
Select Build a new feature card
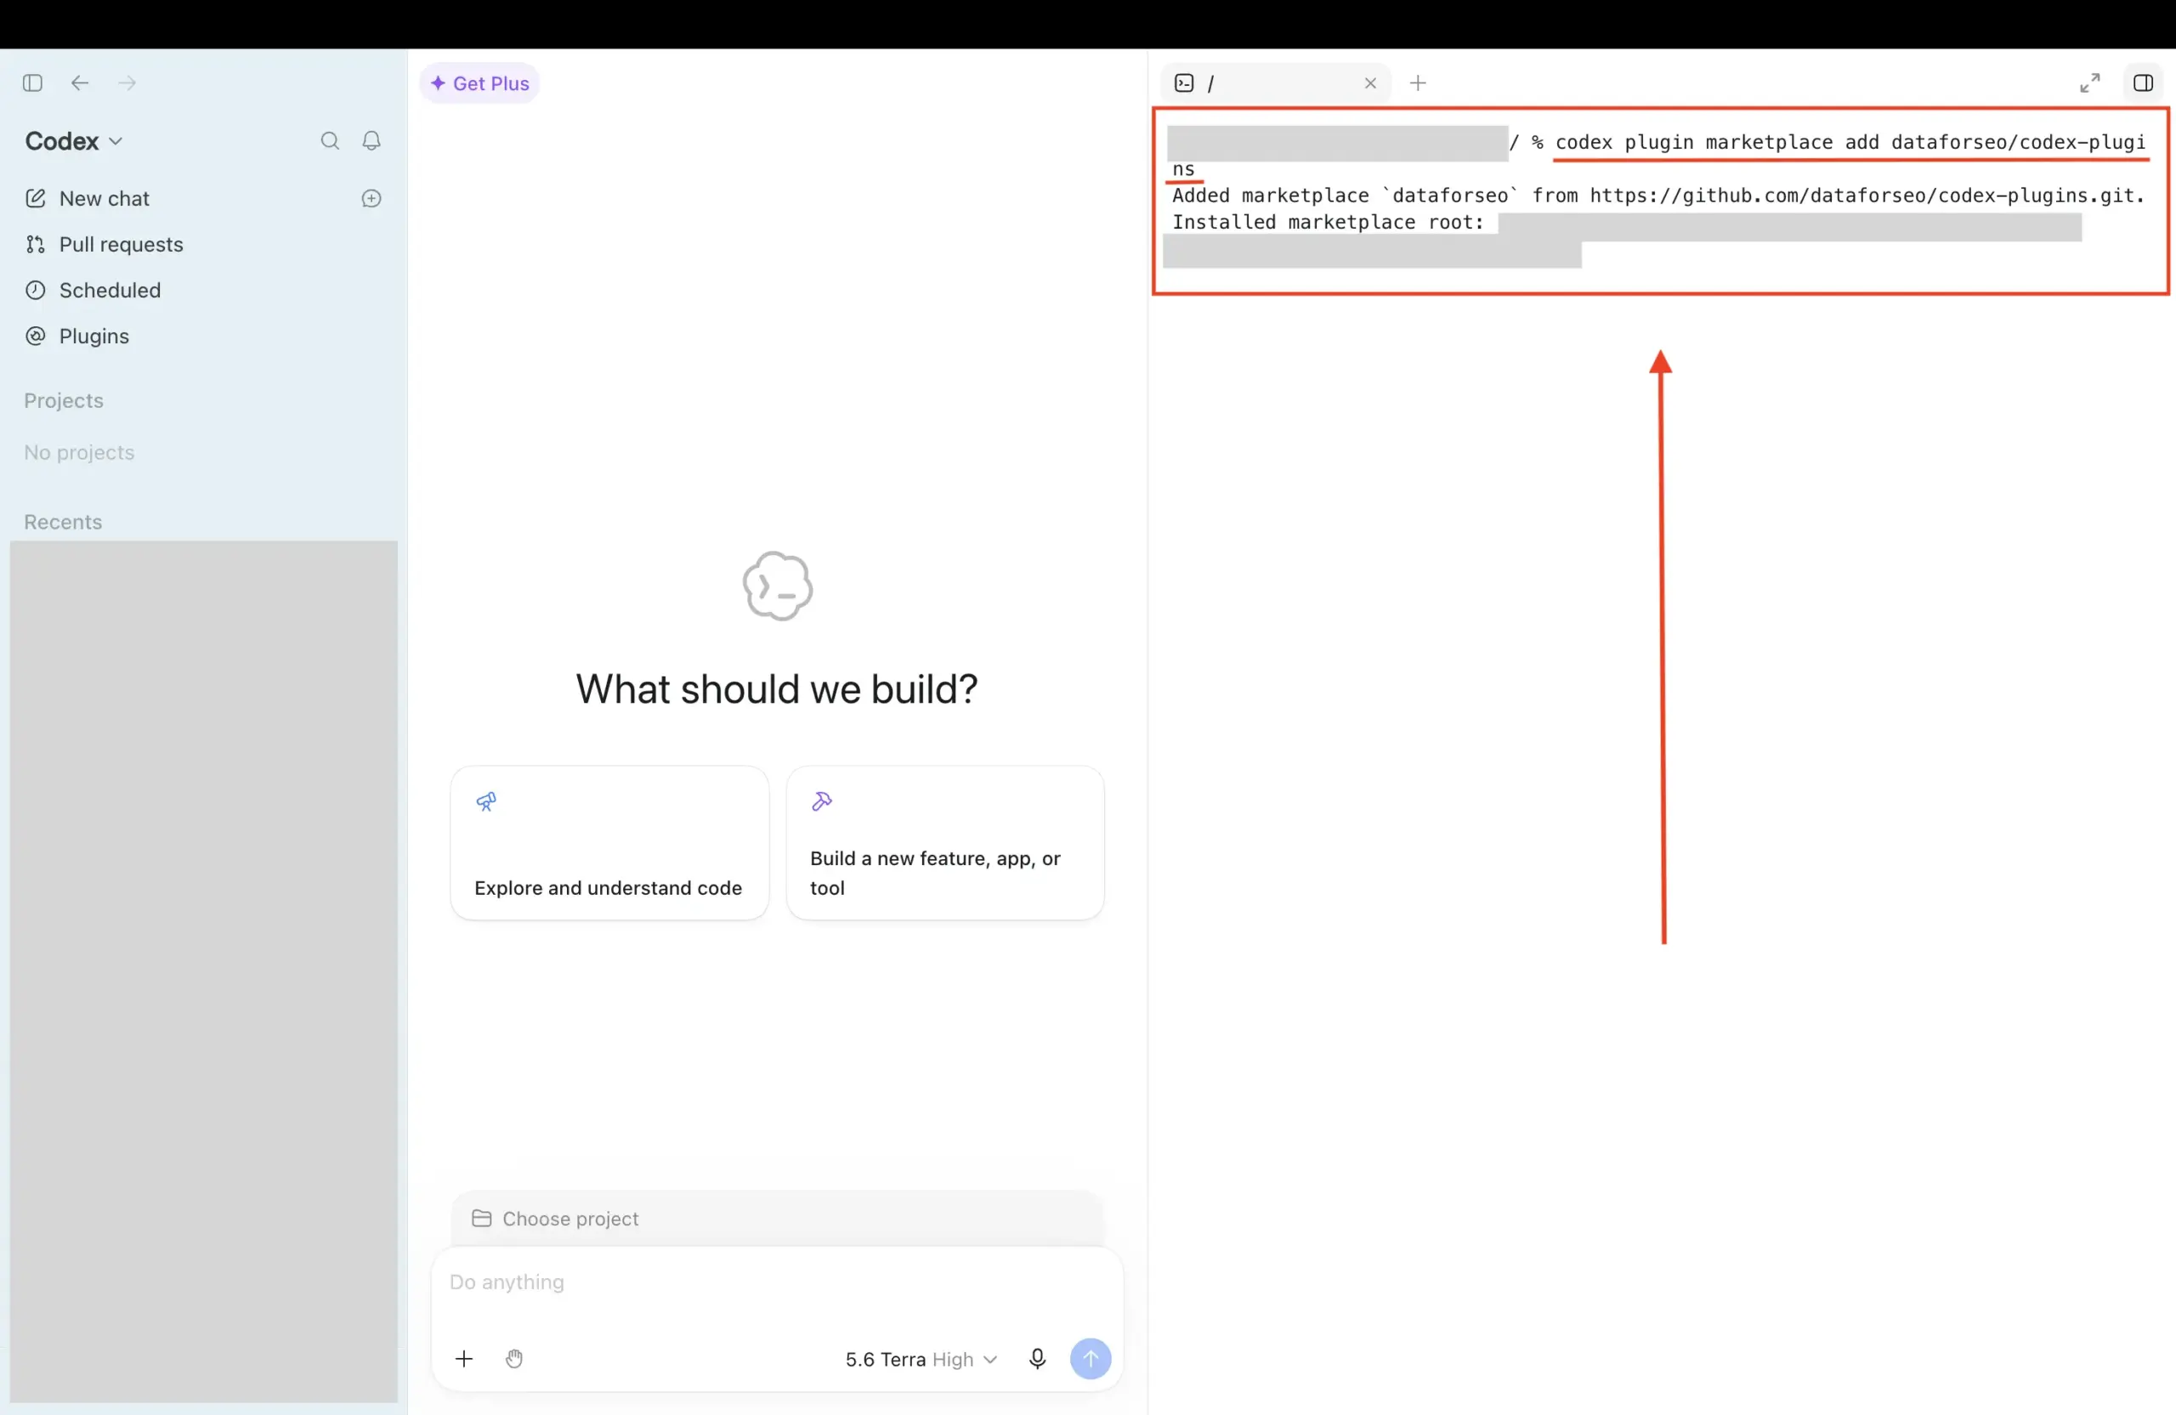pos(944,843)
